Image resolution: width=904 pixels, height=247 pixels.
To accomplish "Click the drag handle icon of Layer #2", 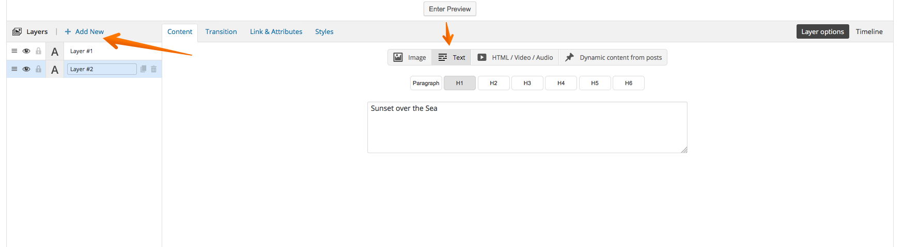I will (14, 69).
